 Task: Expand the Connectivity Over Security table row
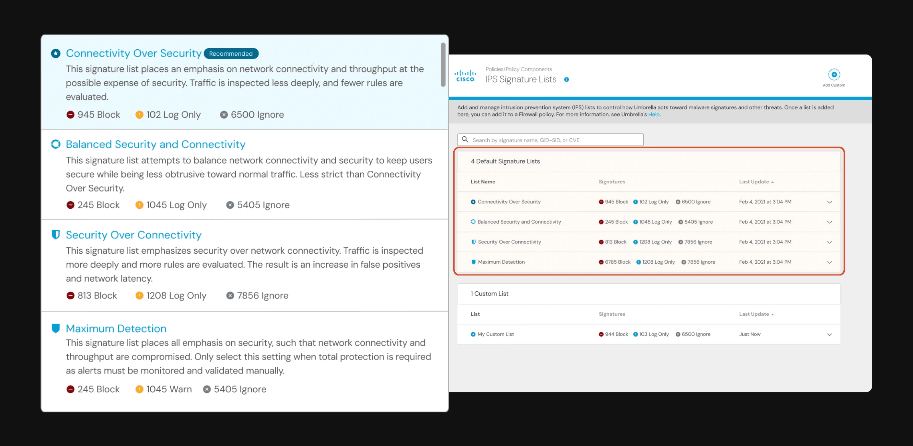[x=829, y=202]
